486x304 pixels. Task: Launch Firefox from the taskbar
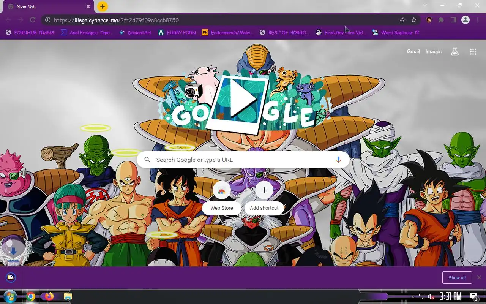click(49, 296)
